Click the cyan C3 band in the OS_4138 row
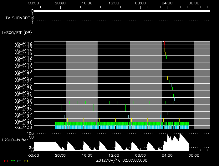 (x=122, y=127)
